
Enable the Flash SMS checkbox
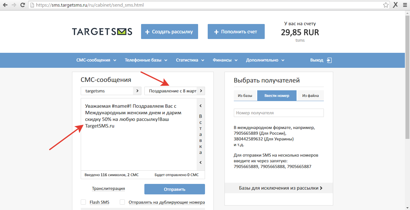tap(83, 202)
